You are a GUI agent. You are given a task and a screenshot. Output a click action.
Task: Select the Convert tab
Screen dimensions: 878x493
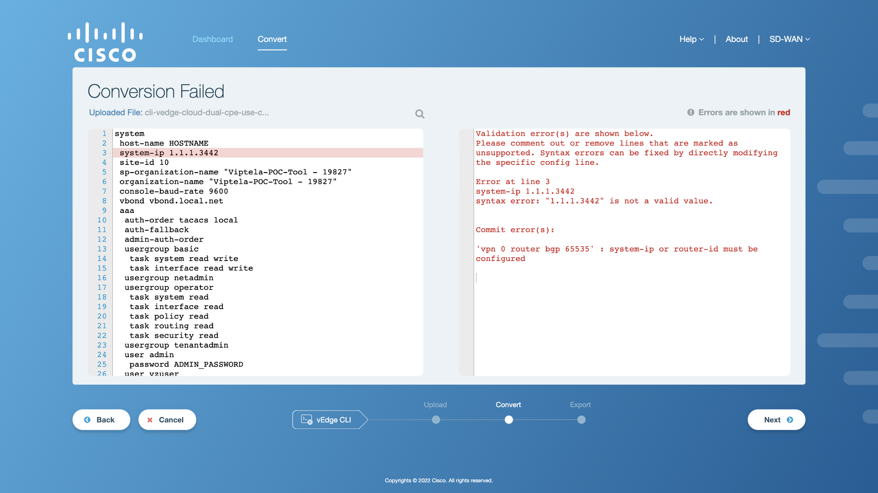coord(272,39)
